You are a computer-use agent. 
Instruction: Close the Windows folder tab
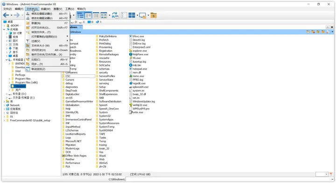pos(81,27)
